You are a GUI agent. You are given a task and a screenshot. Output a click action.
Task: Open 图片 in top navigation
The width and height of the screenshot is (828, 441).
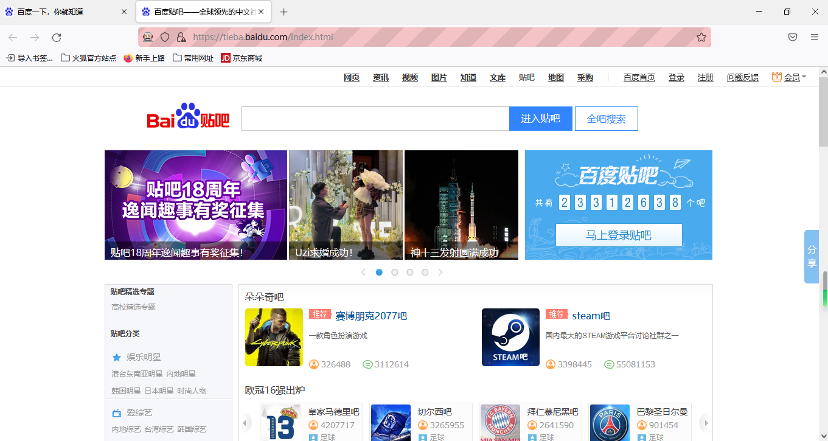pos(439,77)
